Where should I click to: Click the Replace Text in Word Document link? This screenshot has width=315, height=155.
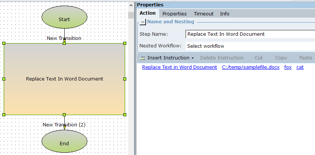(x=180, y=67)
